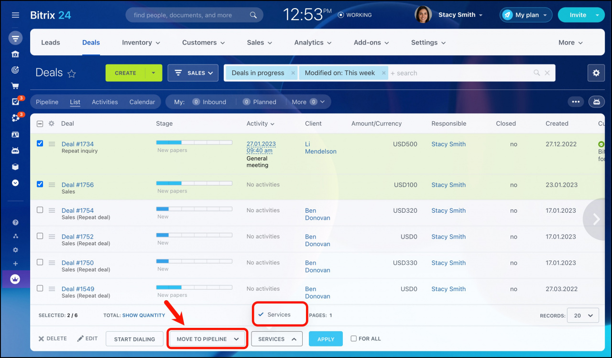This screenshot has width=612, height=358.
Task: Uncheck Deal #1756 checkbox
Action: 40,184
